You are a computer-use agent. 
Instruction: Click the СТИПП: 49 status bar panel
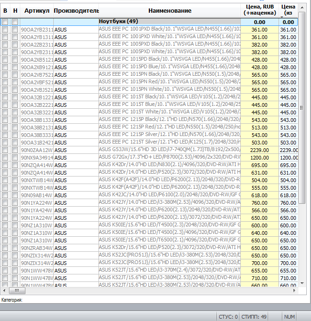point(254,317)
